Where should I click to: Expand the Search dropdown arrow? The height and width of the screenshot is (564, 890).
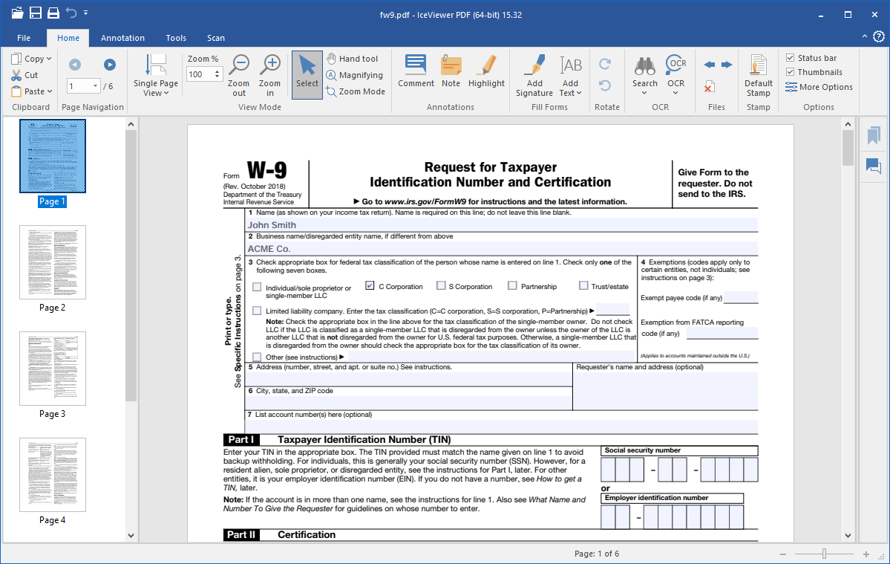[645, 93]
